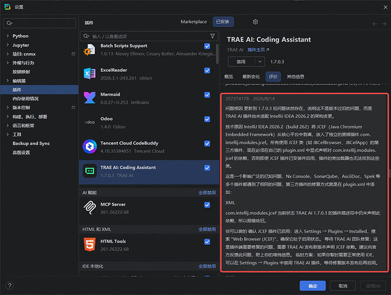Screen dimensions: 391x295
Task: Open plugin settings gear menu
Action: [255, 22]
